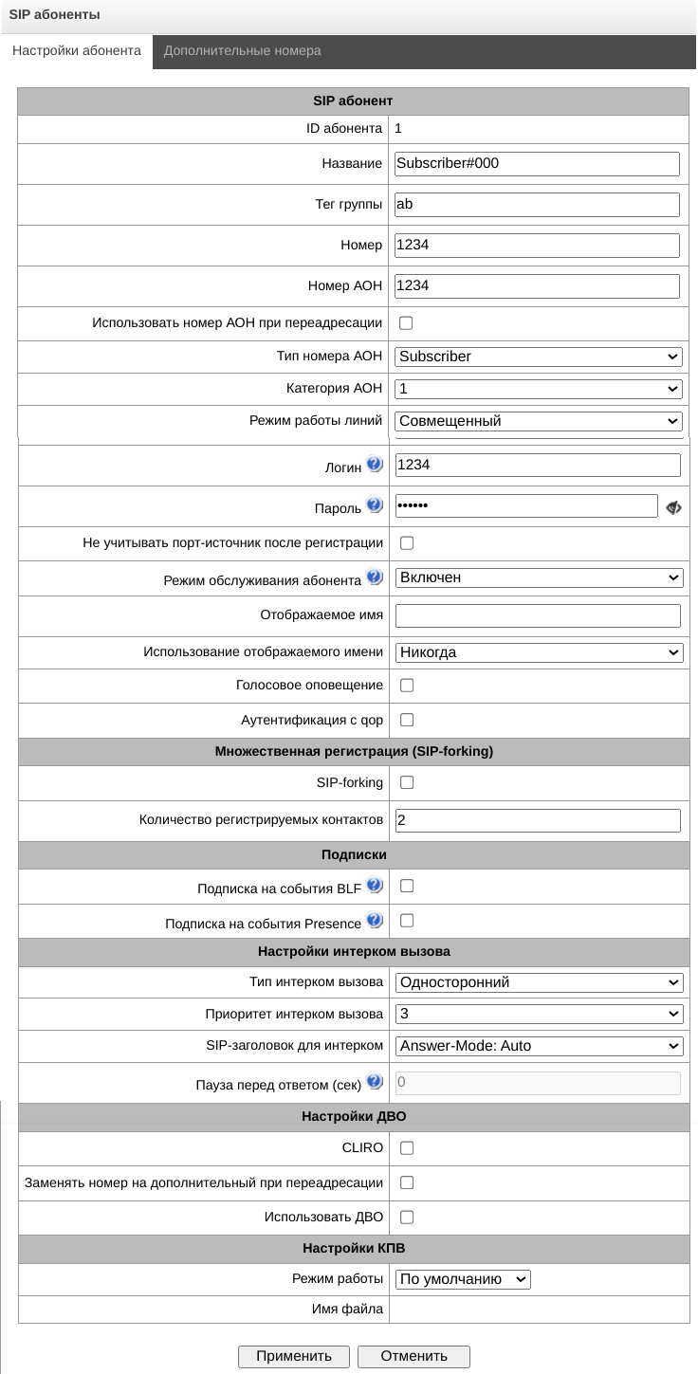Click the Отменить button
This screenshot has width=698, height=1374.
413,1356
